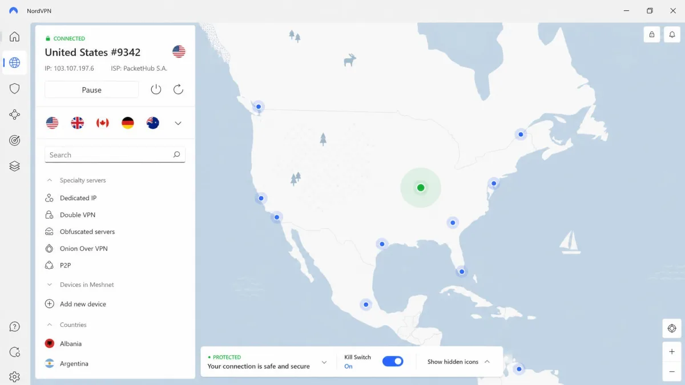
Task: Expand the Devices in Meshnet section
Action: tap(50, 285)
